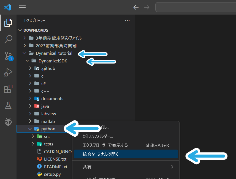Select the tests folder name
Viewport: 236px width, 179px height.
48,144
